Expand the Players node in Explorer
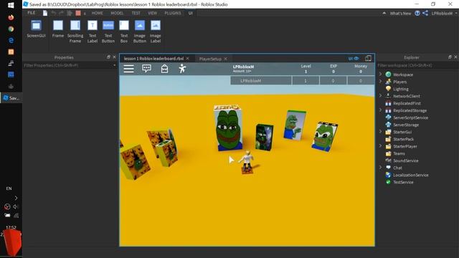This screenshot has width=459, height=258. click(x=381, y=82)
